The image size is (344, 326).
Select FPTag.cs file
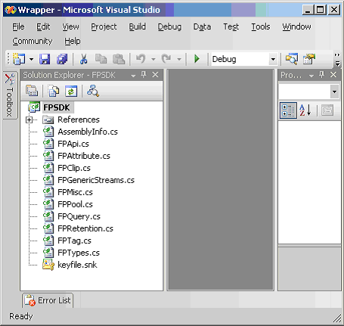coord(74,241)
